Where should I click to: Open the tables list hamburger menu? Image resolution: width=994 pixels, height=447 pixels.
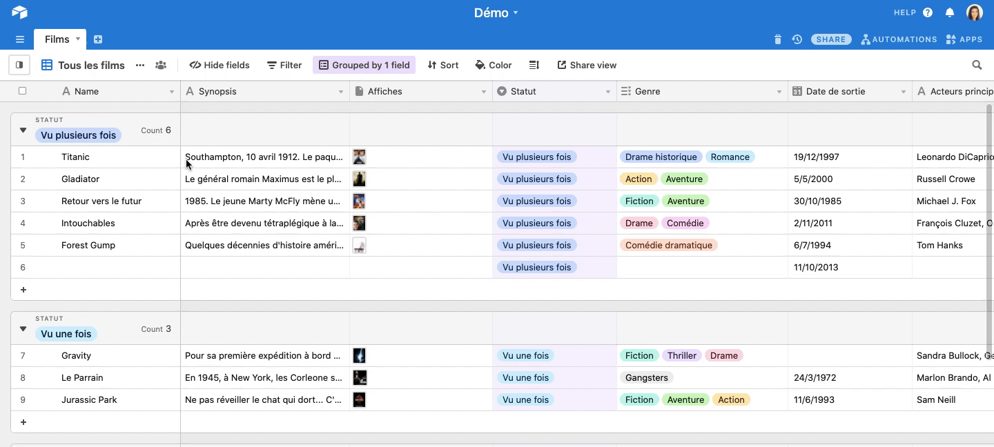pyautogui.click(x=20, y=39)
